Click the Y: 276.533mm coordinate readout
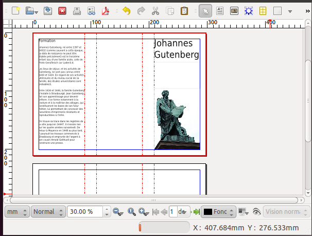312x236 pixels. click(273, 228)
